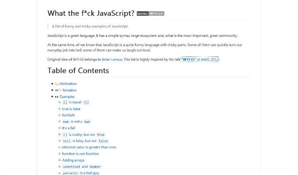This screenshot has width=298, height=175.
Task: Open the "undefined and Number" link
Action: click(x=82, y=167)
